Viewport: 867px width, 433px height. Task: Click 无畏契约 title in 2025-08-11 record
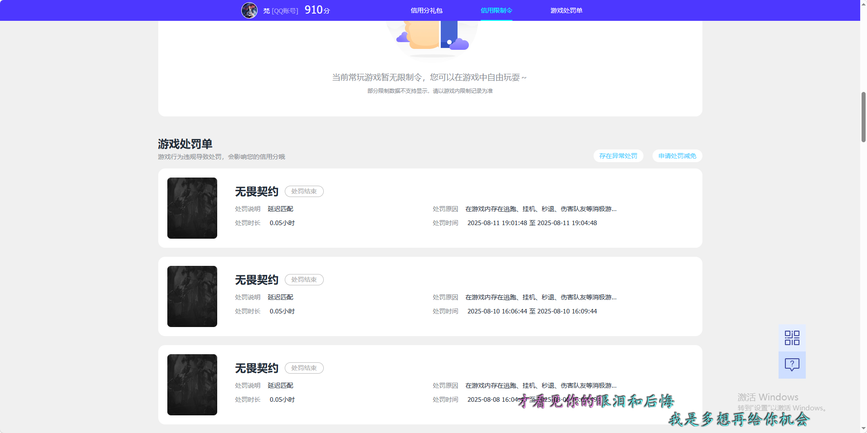point(257,192)
